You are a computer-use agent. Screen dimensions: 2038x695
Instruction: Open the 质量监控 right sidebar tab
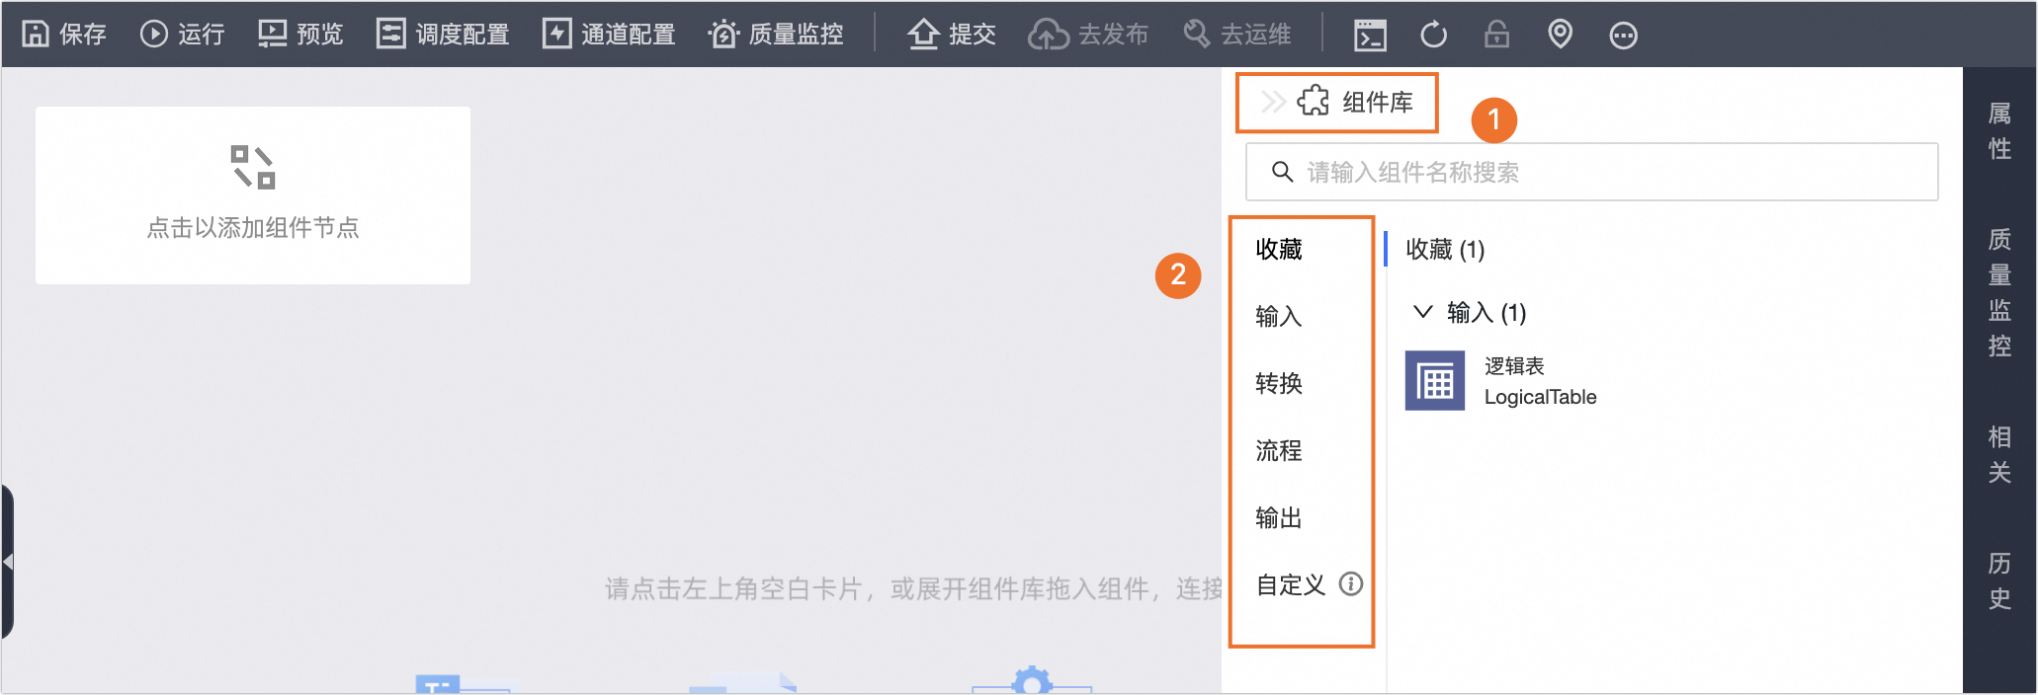point(1999,292)
